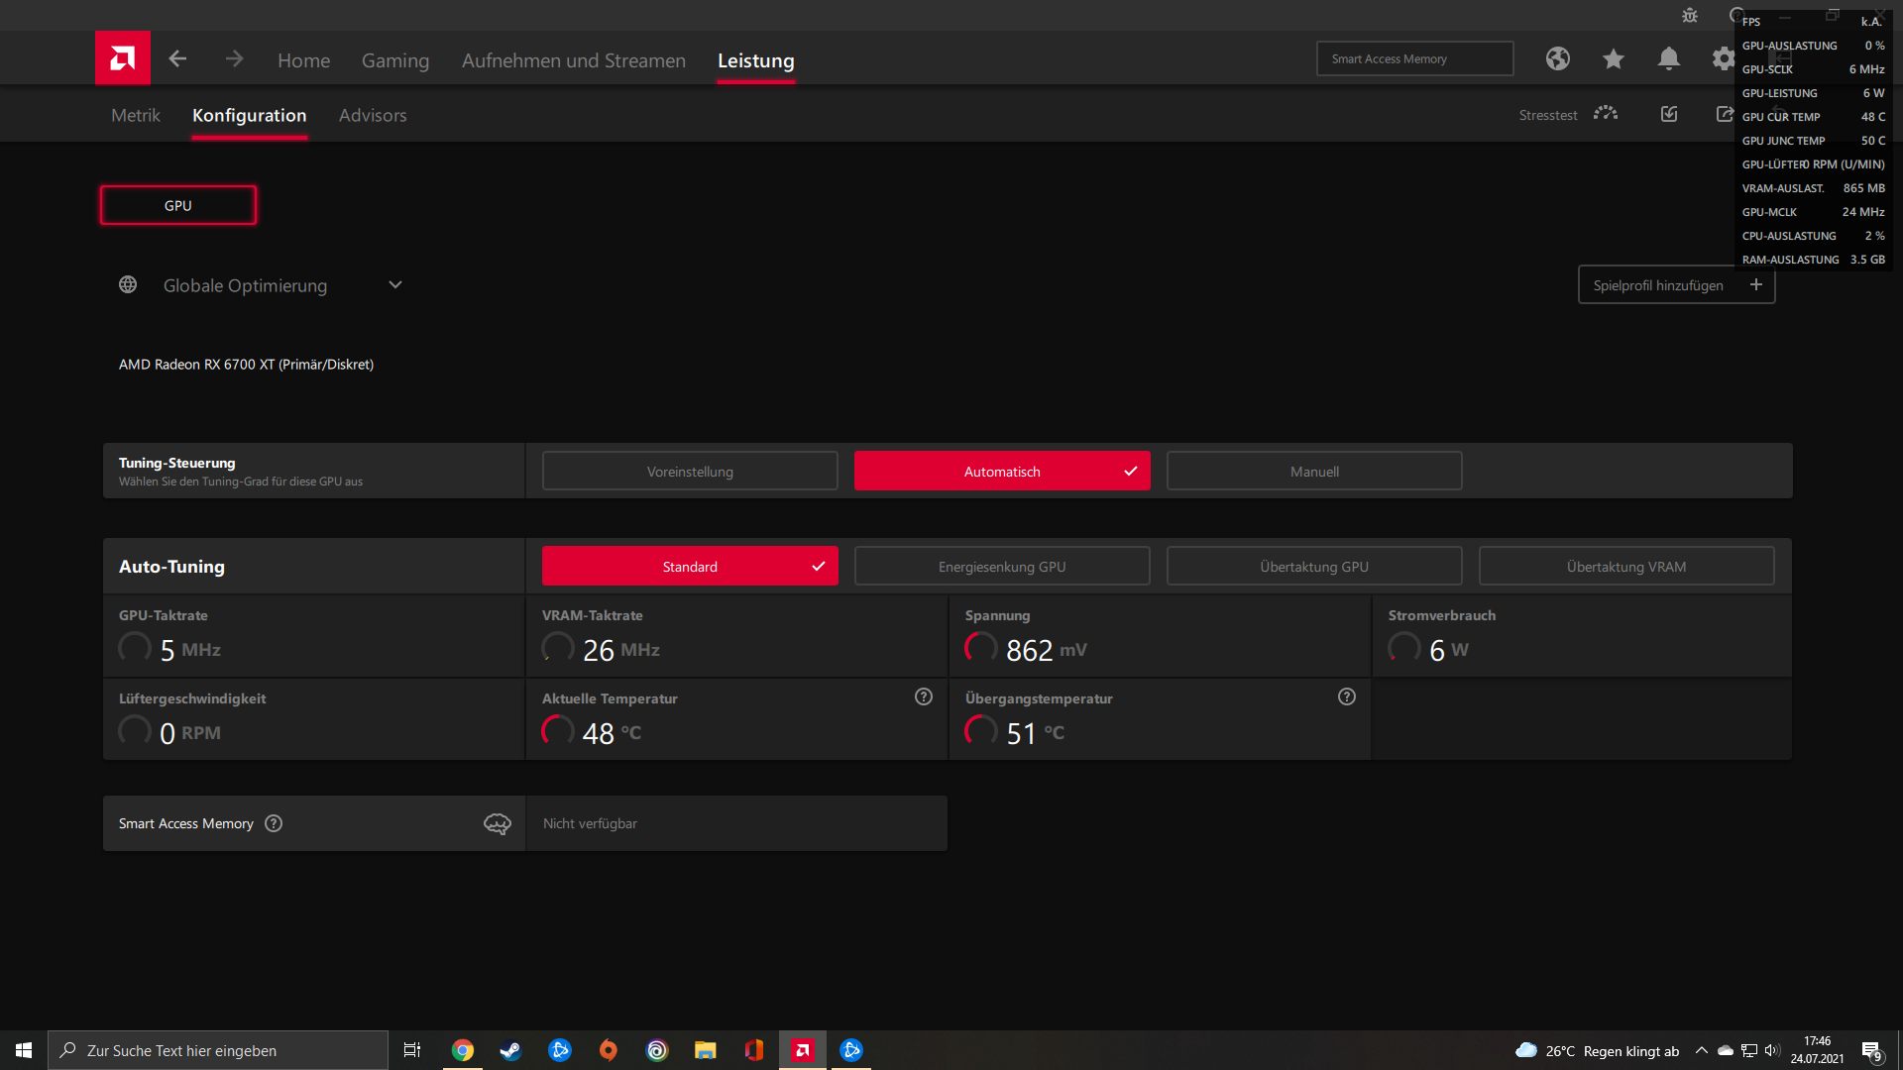Show hidden system tray icons
1903x1070 pixels.
(x=1702, y=1050)
